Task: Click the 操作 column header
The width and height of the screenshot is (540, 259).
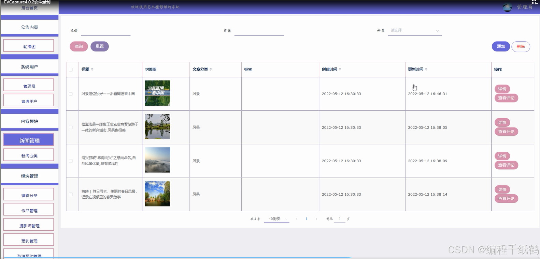Action: coord(498,70)
